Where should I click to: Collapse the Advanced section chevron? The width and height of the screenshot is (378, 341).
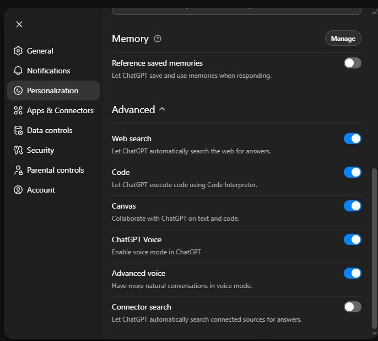tap(162, 109)
